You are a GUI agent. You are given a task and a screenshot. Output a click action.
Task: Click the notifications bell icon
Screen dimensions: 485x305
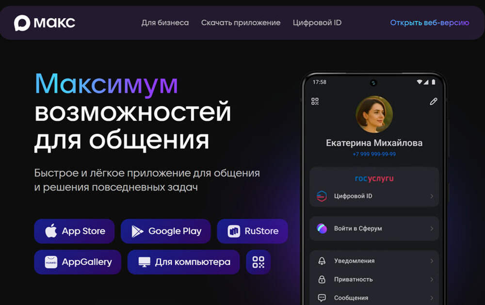[322, 261]
